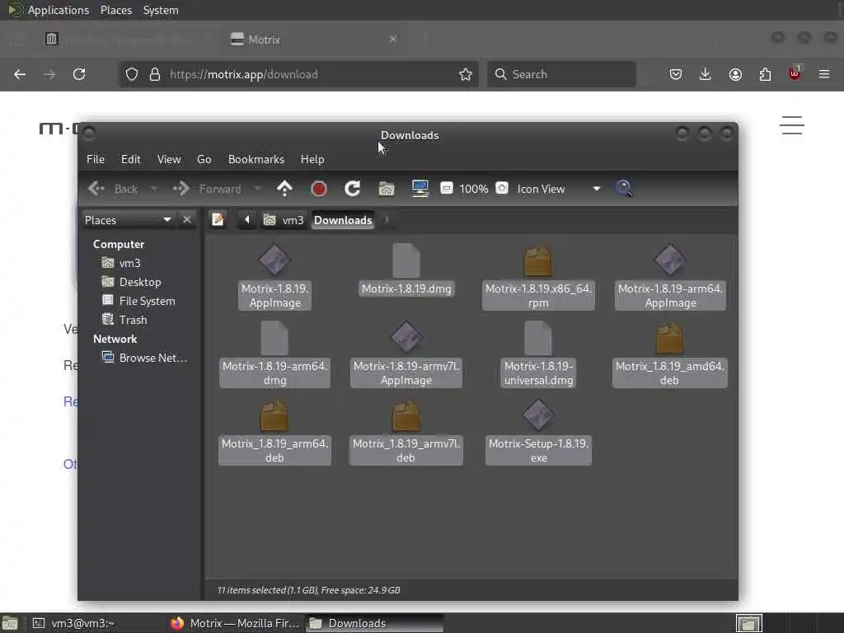844x633 pixels.
Task: Show earlier path buttons with left arrow
Action: click(x=247, y=219)
